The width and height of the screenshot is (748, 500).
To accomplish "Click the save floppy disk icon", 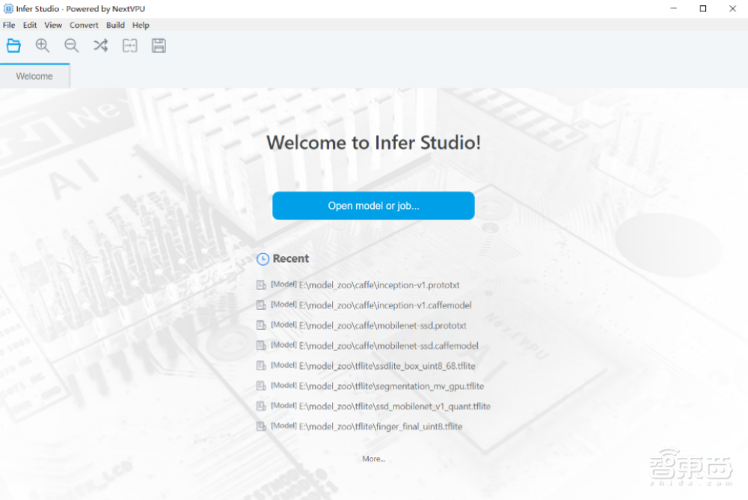I will pos(159,46).
